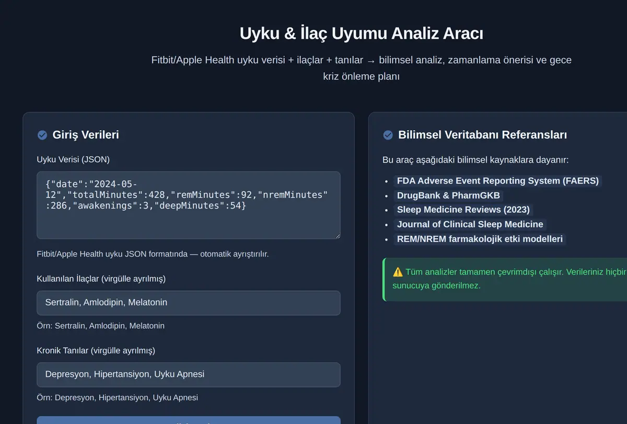This screenshot has width=627, height=424.
Task: Click the Kronik Tanılar input field
Action: (189, 375)
